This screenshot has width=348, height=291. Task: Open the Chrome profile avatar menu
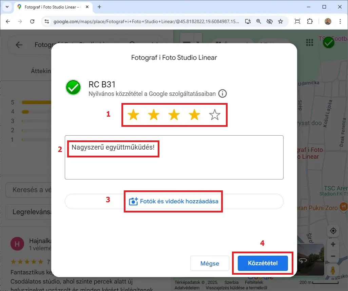coord(328,21)
